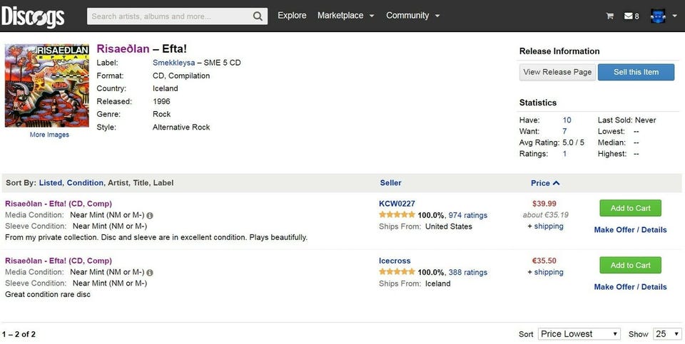Click info icon beside first Media Condition
Viewport: 685px width, 344px height.
(x=150, y=215)
